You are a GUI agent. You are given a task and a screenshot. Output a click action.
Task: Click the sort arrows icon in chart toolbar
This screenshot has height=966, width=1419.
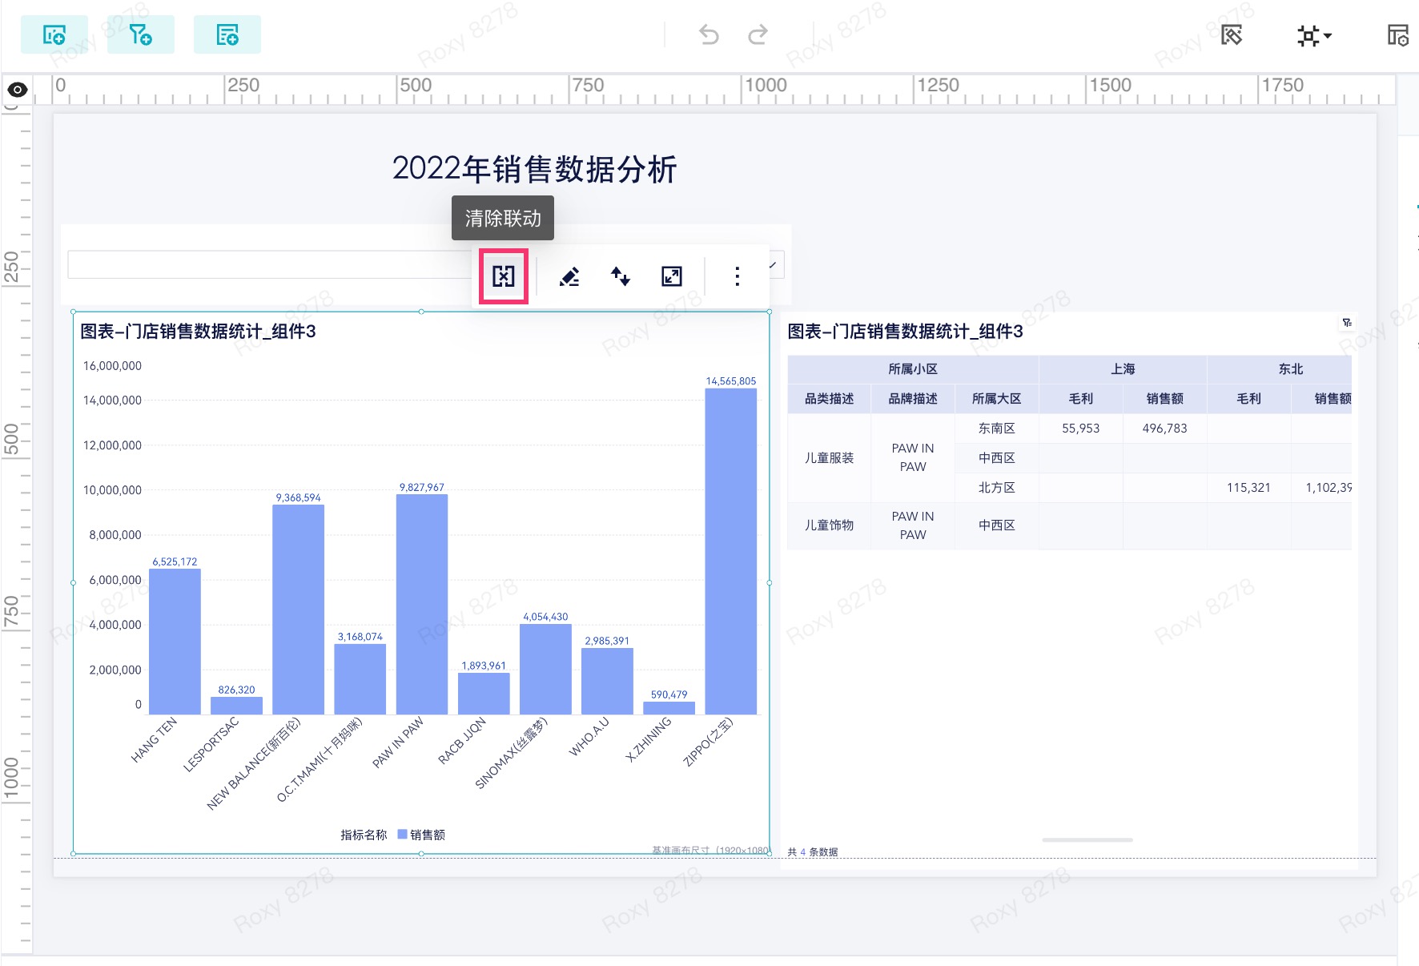click(x=621, y=276)
